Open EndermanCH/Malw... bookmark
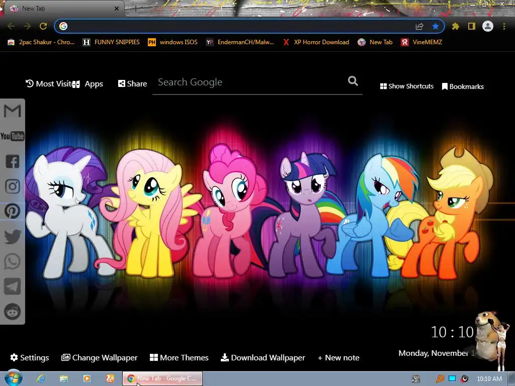This screenshot has height=386, width=515. pyautogui.click(x=240, y=42)
